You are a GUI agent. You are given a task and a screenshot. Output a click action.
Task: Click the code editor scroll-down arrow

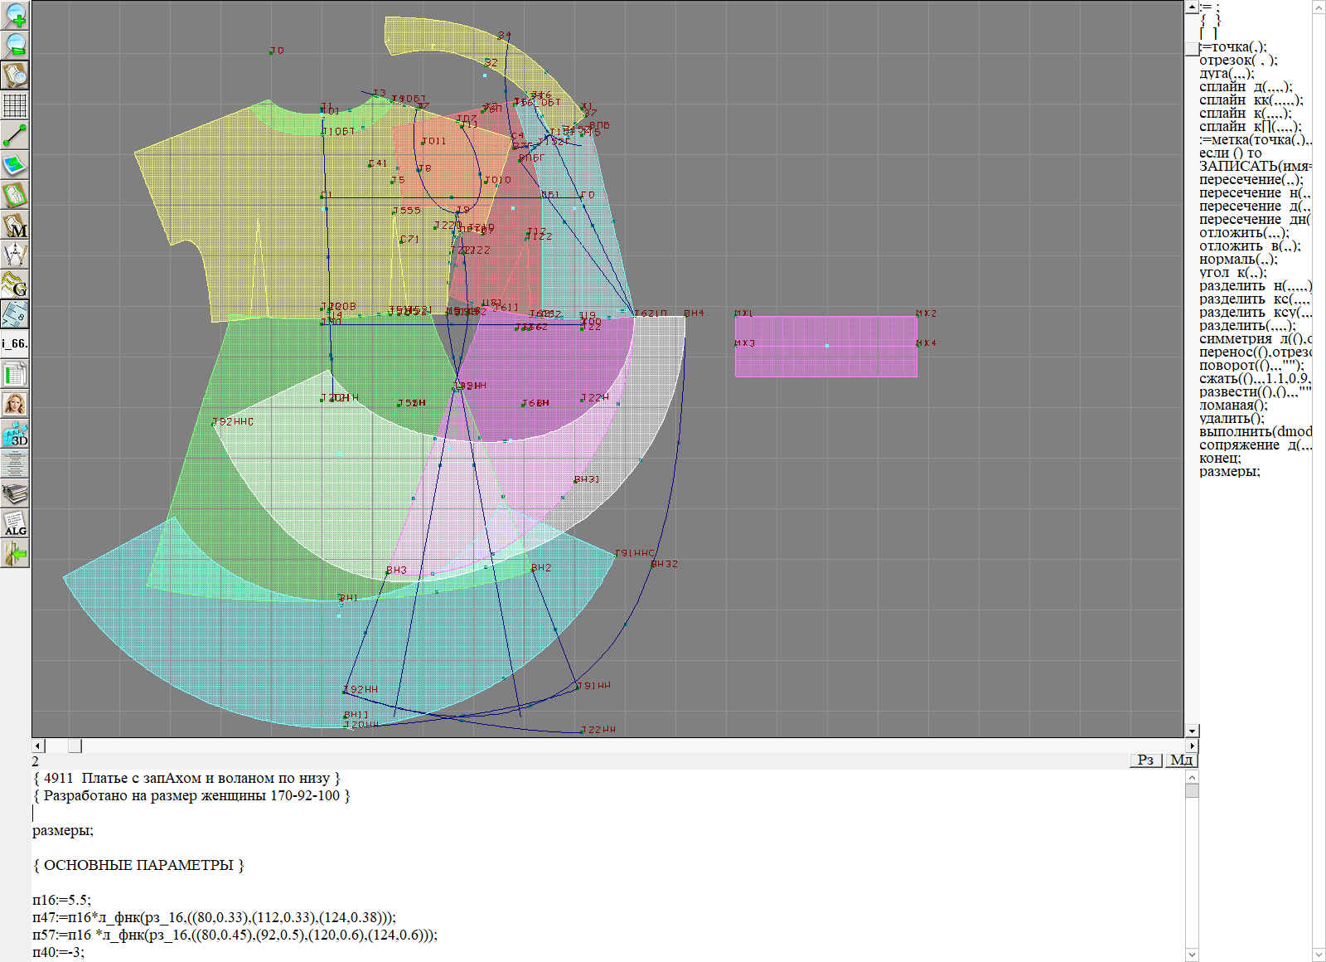coord(1192,954)
